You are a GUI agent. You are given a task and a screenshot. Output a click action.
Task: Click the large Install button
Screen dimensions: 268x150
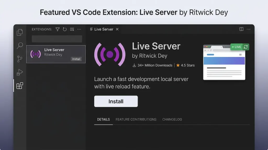116,101
